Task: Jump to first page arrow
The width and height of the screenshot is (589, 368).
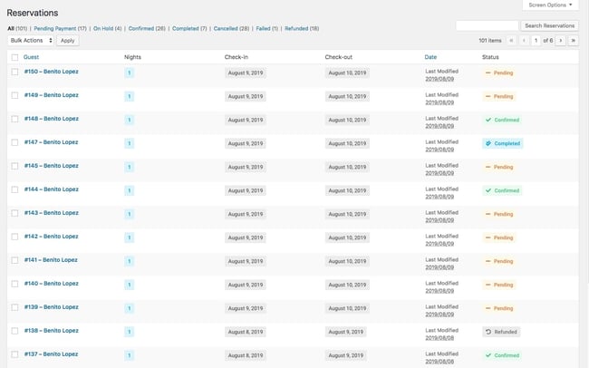Action: (x=511, y=41)
